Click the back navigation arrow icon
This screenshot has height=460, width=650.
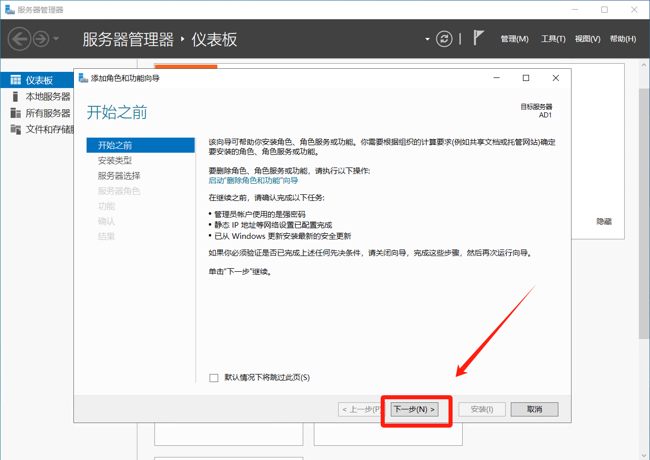[19, 39]
